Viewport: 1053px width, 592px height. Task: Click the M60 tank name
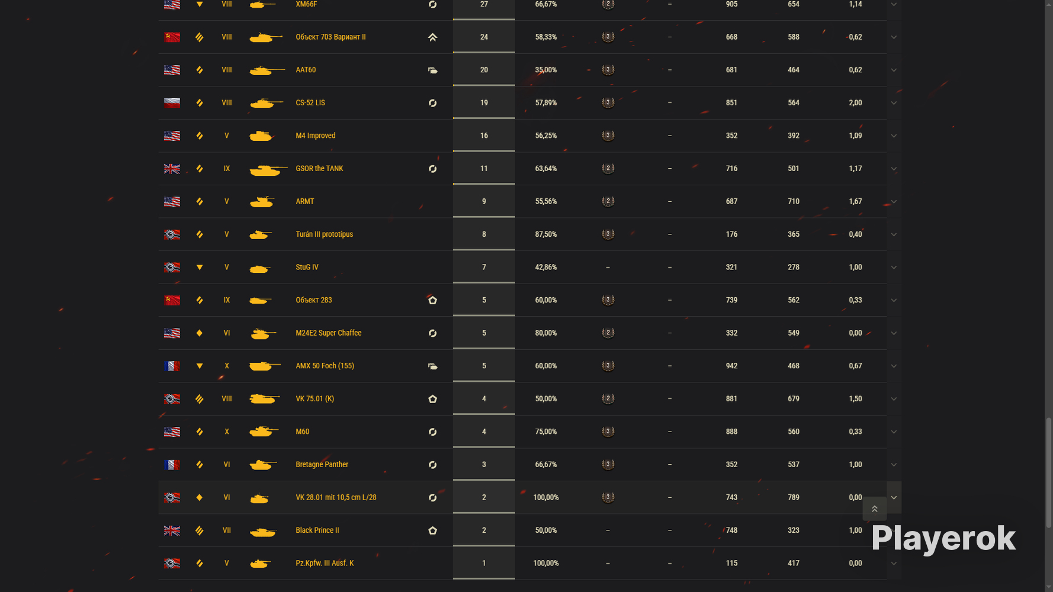click(303, 432)
